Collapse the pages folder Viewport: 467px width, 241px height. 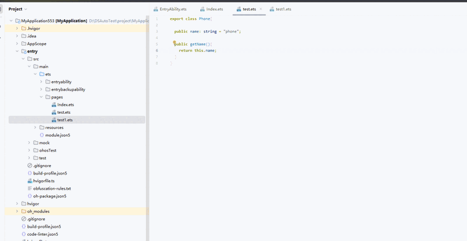pos(41,97)
